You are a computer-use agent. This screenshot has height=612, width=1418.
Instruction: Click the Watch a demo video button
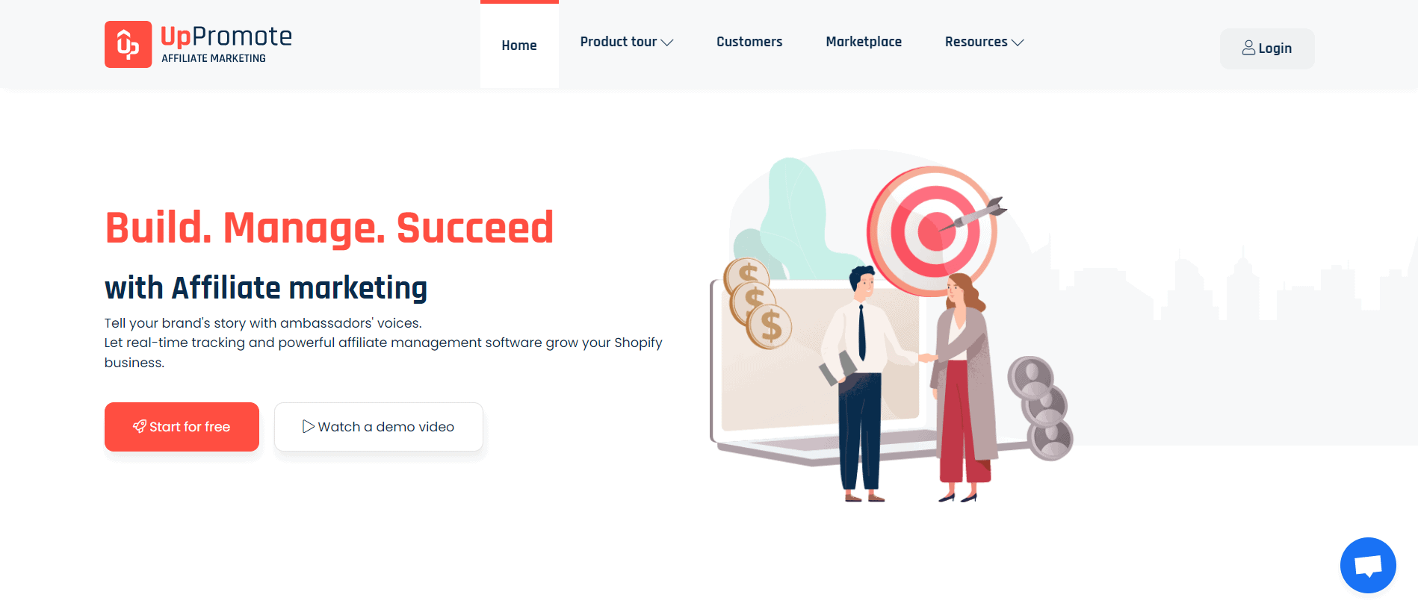tap(379, 427)
